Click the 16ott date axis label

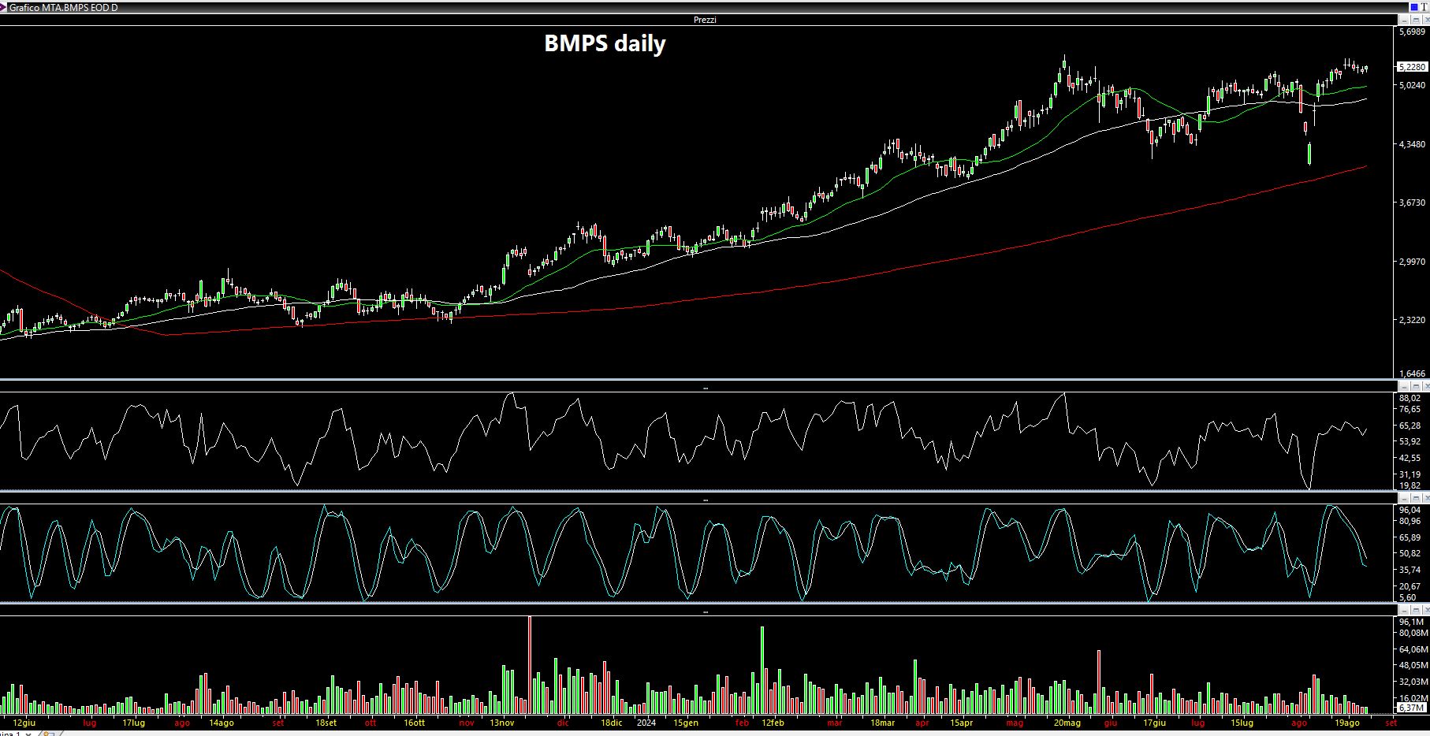coord(414,723)
